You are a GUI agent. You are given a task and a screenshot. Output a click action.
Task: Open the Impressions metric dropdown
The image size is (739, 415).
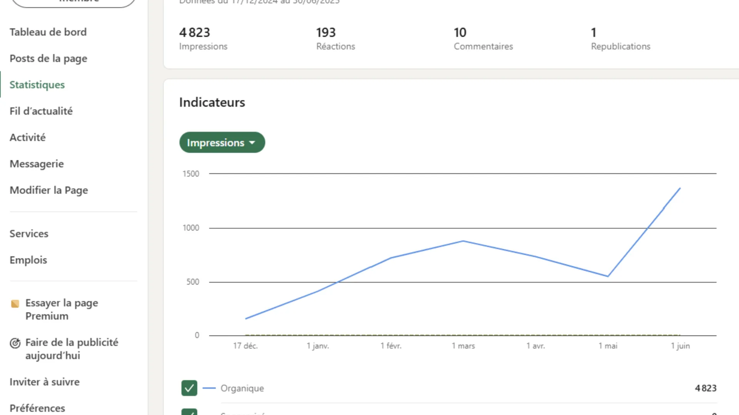click(x=222, y=142)
